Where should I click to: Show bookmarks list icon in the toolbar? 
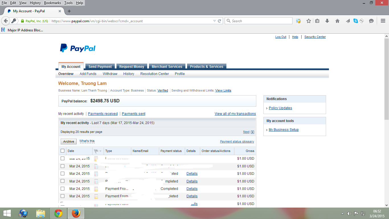coord(317,21)
